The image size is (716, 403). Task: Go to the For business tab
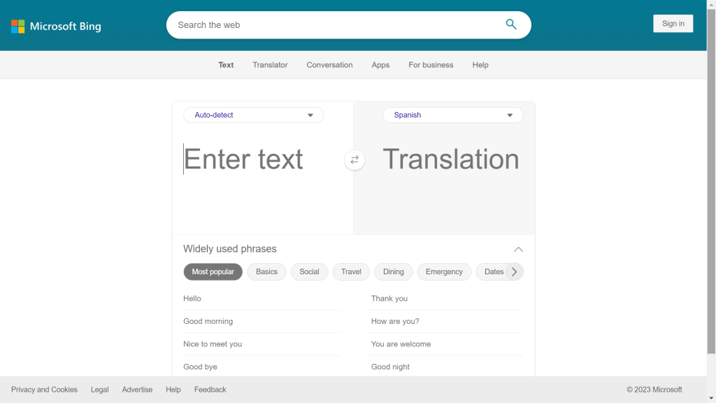pyautogui.click(x=431, y=65)
